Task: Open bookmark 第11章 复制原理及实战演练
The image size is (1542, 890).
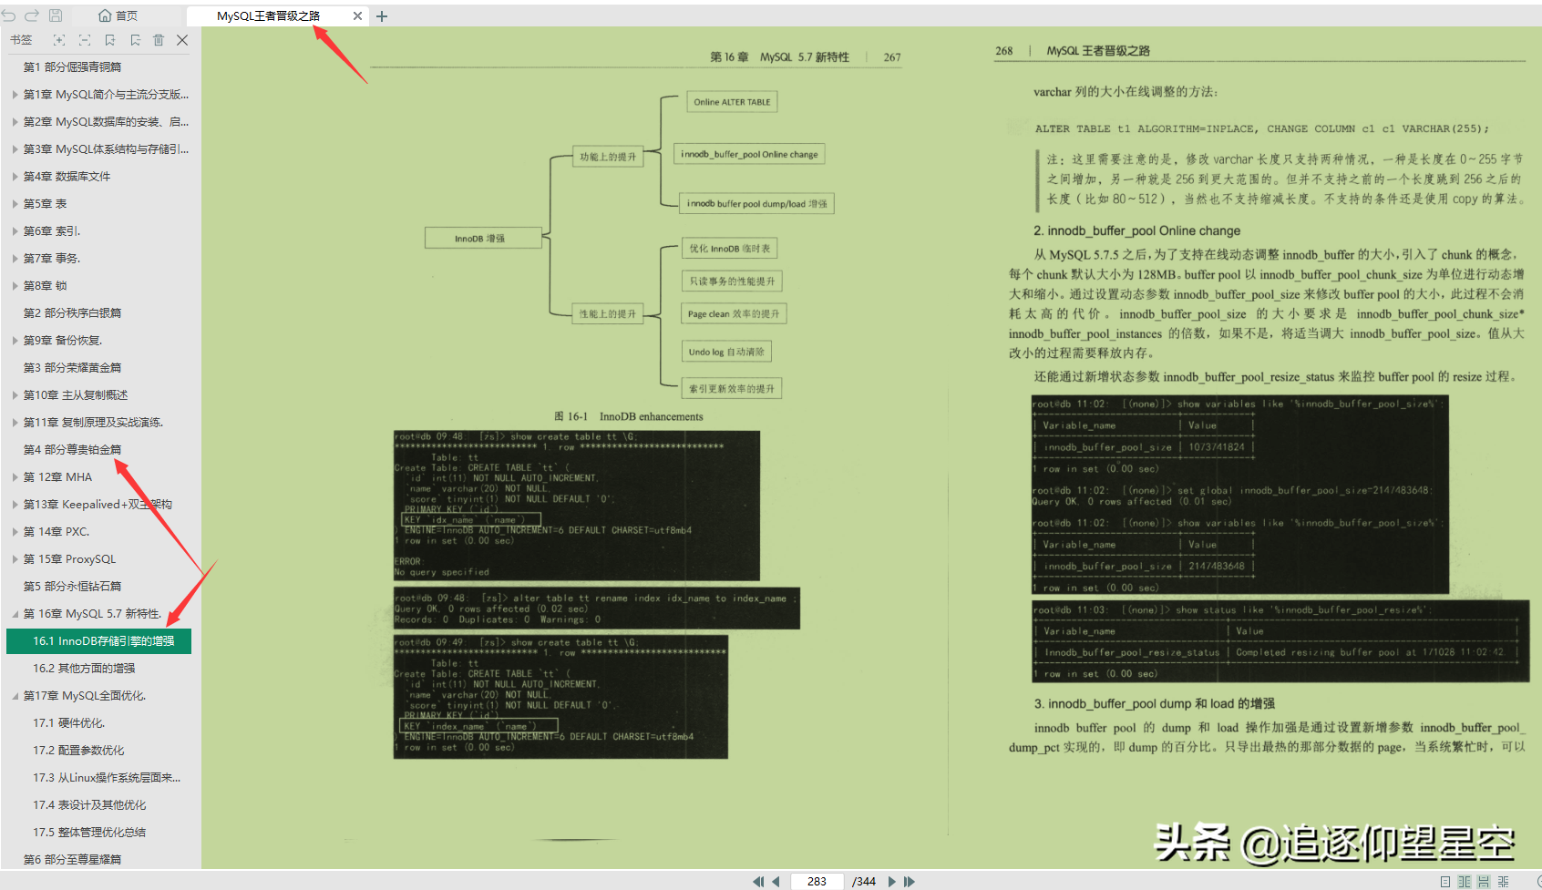Action: (93, 423)
